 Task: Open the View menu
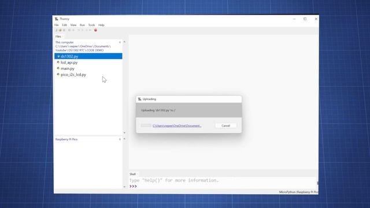coord(73,25)
